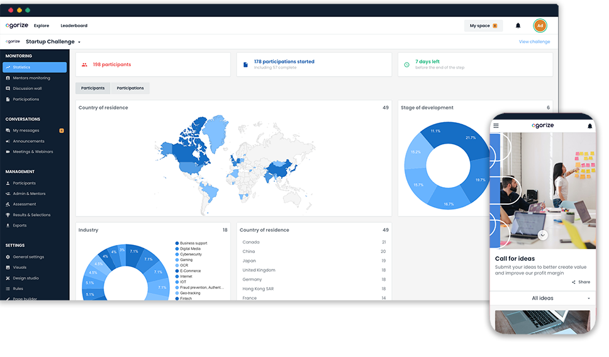The width and height of the screenshot is (609, 357).
Task: Open Discussion wall from the sidebar
Action: click(27, 89)
